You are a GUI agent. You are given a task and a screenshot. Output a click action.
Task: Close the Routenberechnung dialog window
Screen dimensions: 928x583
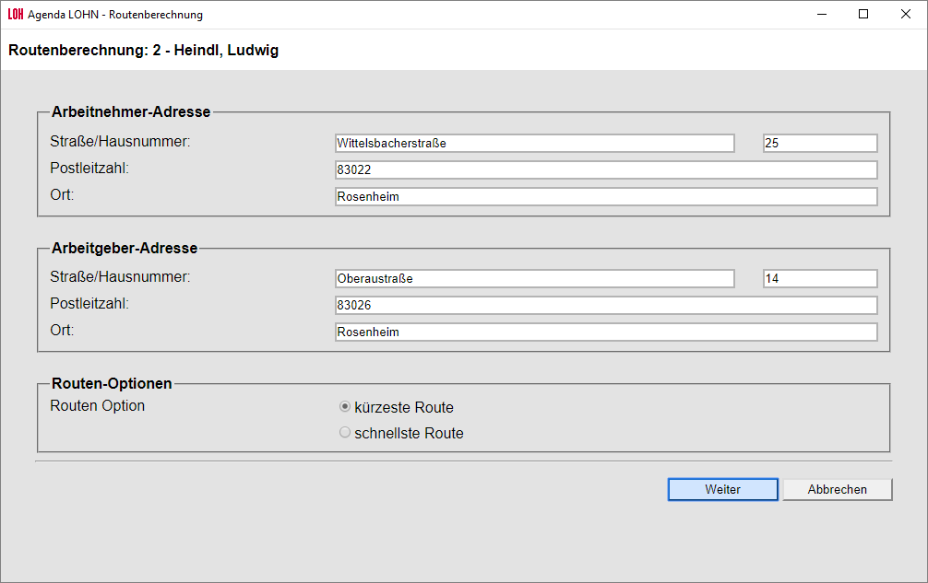pos(906,15)
